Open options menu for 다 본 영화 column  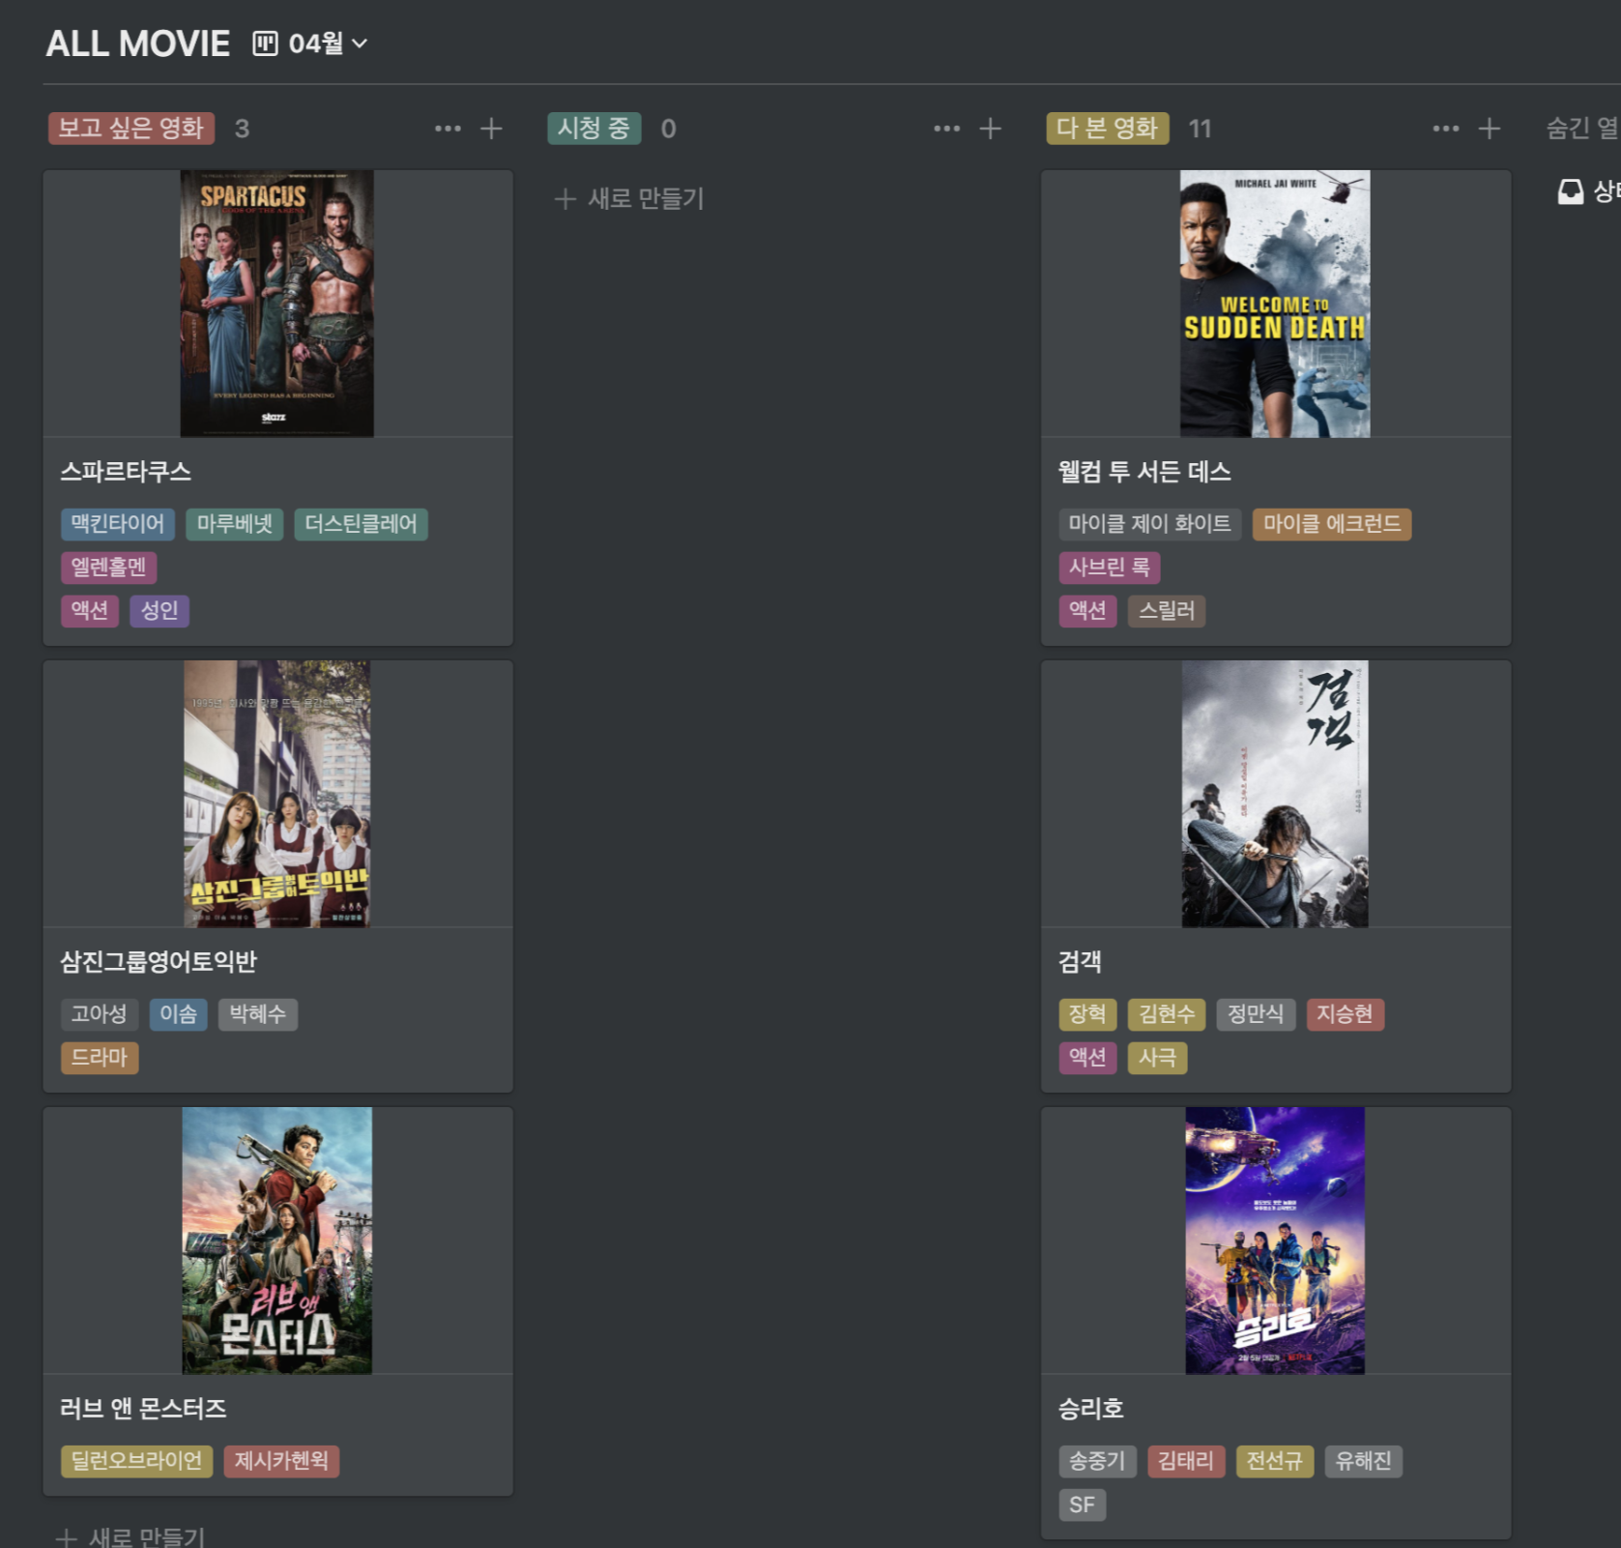tap(1445, 129)
